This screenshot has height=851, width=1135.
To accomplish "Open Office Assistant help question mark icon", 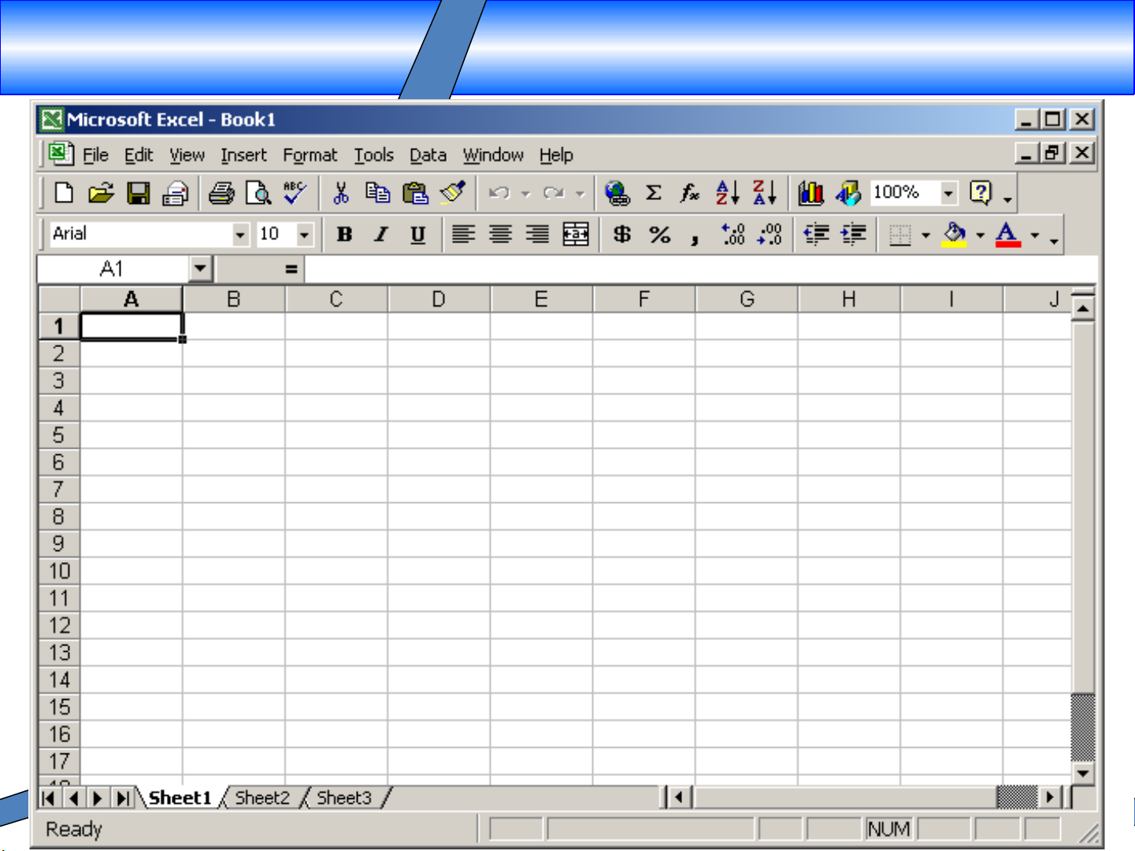I will point(981,193).
